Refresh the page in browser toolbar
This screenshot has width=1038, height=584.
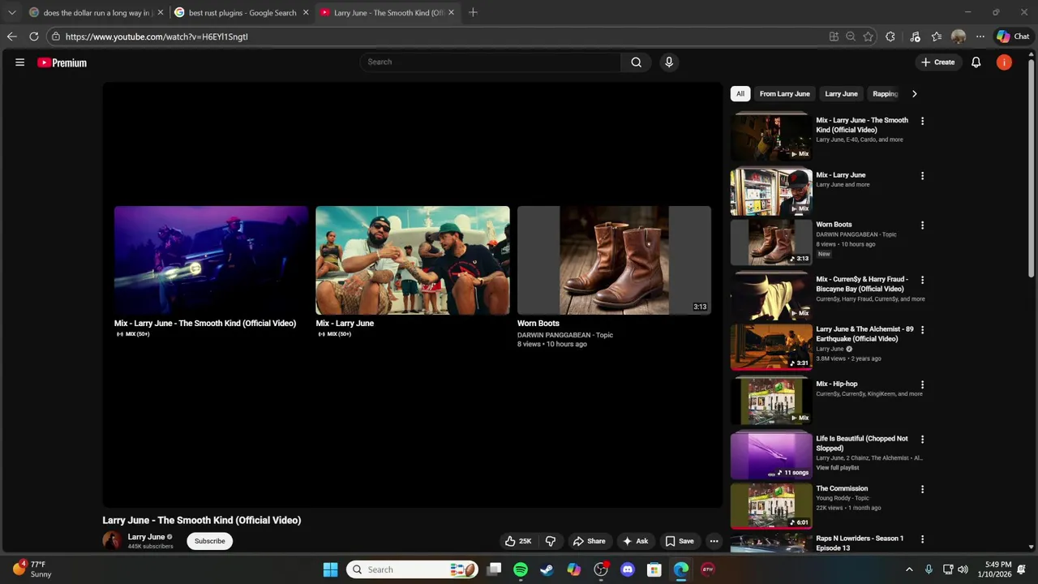tap(34, 36)
